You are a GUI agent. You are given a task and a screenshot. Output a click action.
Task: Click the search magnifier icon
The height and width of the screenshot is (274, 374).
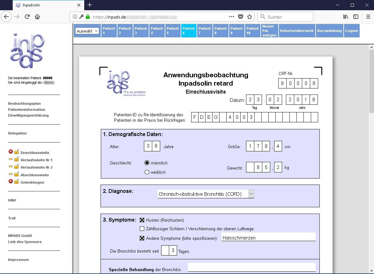[x=263, y=17]
